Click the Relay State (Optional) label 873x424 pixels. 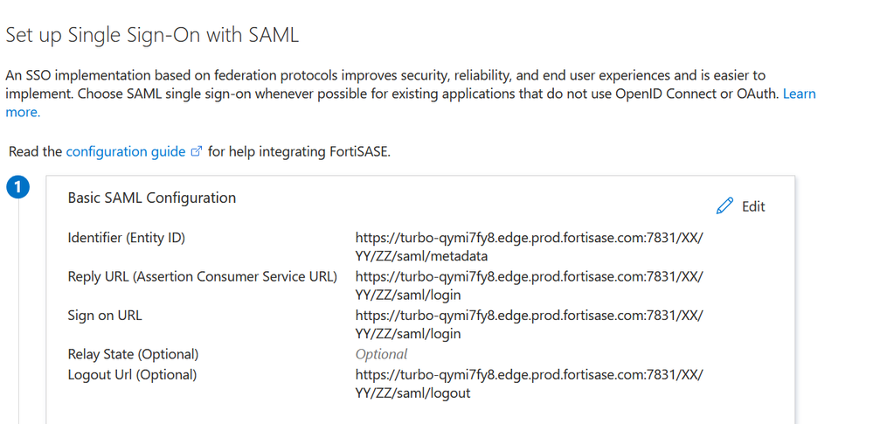(133, 354)
